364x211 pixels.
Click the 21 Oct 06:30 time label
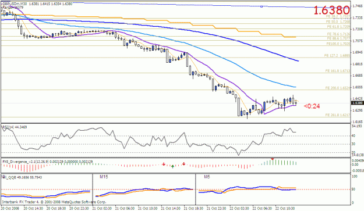pyautogui.click(x=125, y=209)
